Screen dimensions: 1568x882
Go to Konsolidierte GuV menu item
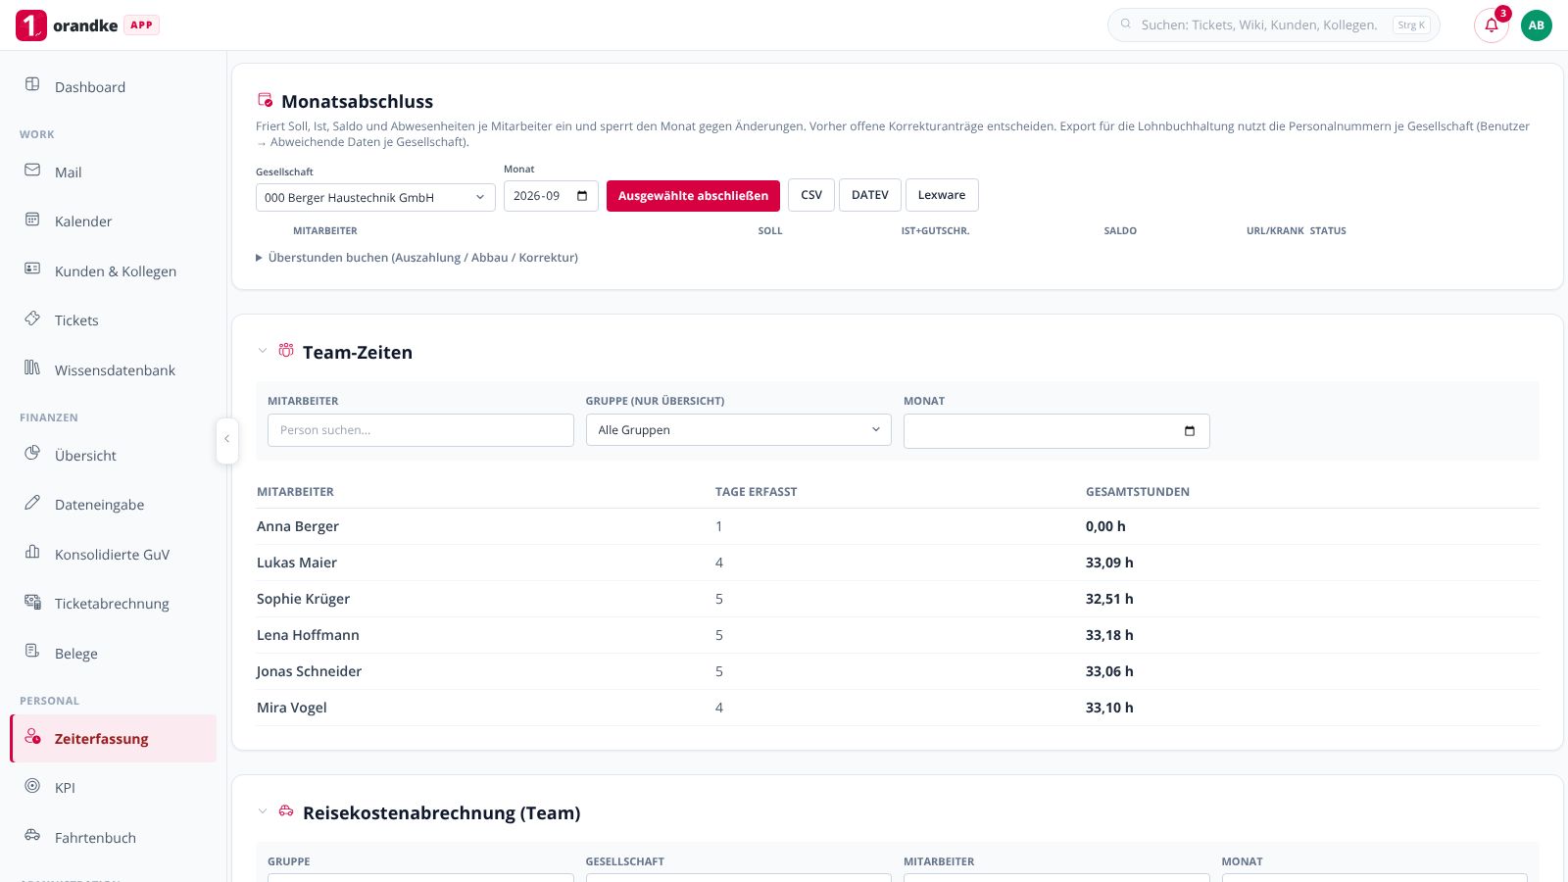[x=113, y=555]
